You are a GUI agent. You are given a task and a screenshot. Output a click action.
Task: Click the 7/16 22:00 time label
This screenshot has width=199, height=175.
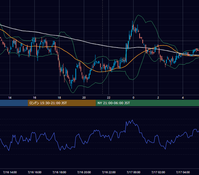109,172
